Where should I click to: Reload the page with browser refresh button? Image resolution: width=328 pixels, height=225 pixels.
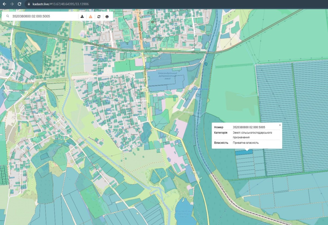pyautogui.click(x=19, y=4)
